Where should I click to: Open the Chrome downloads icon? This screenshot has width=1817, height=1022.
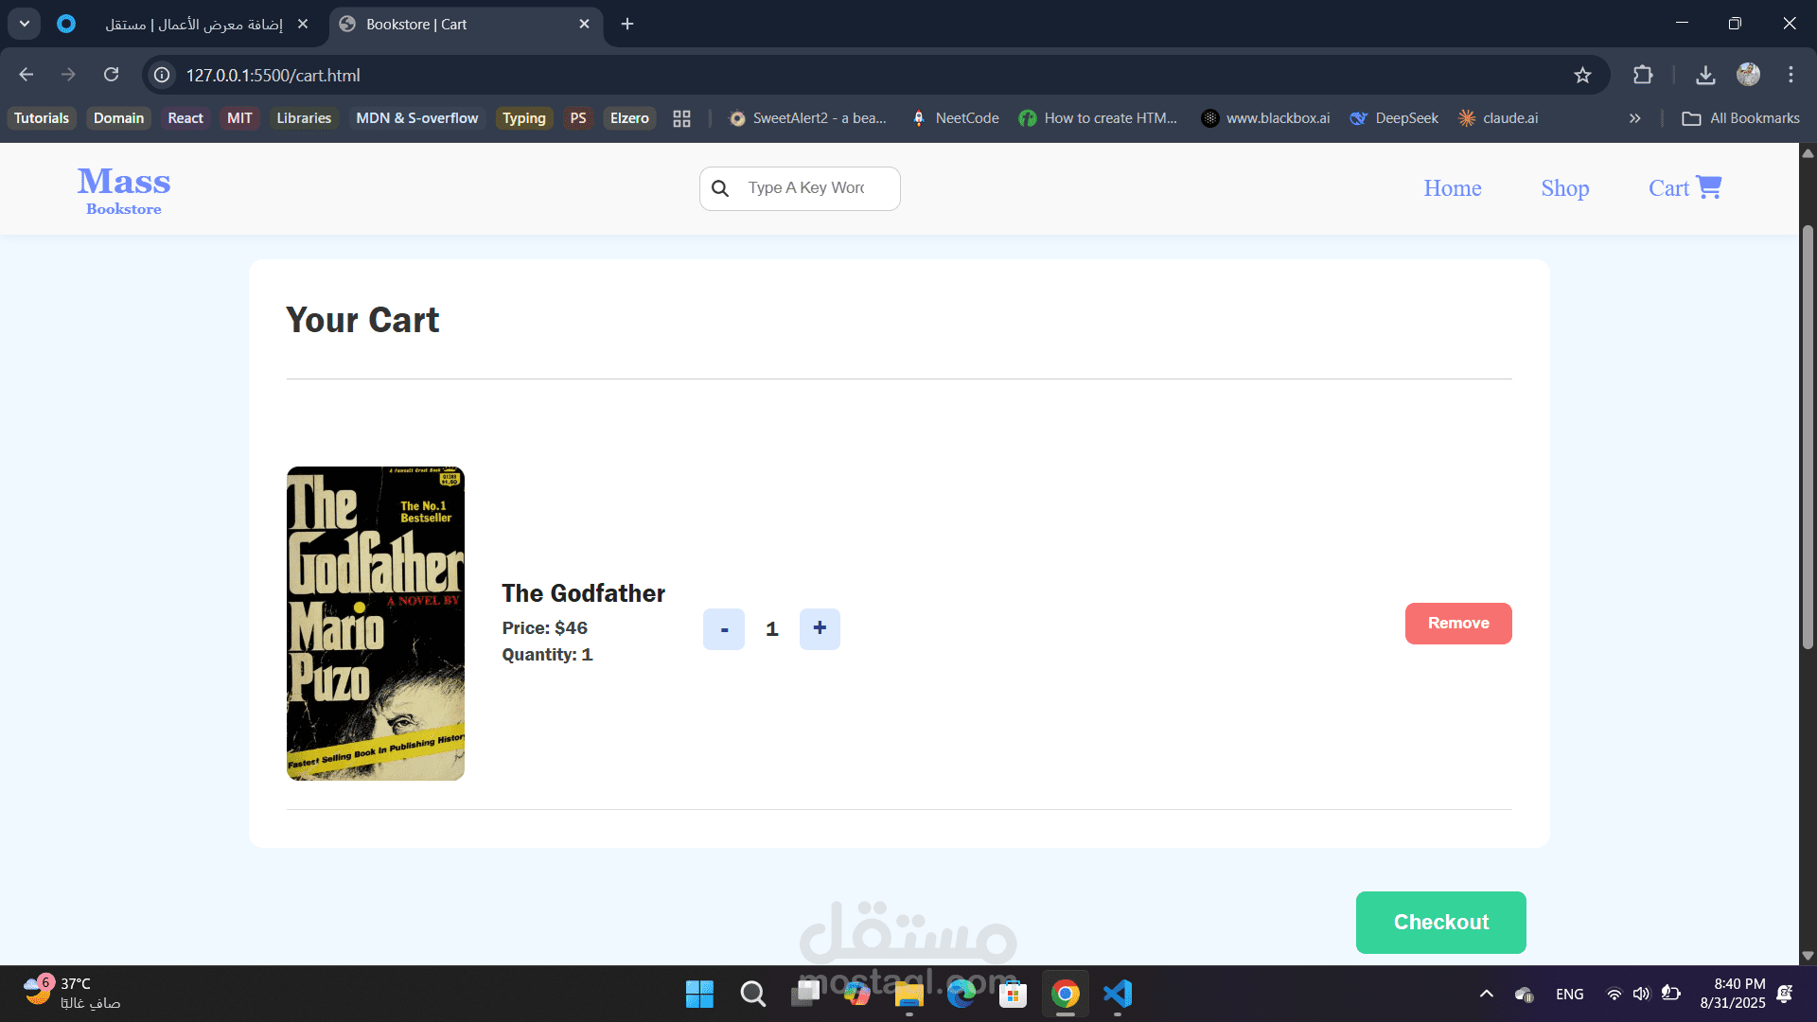tap(1705, 75)
